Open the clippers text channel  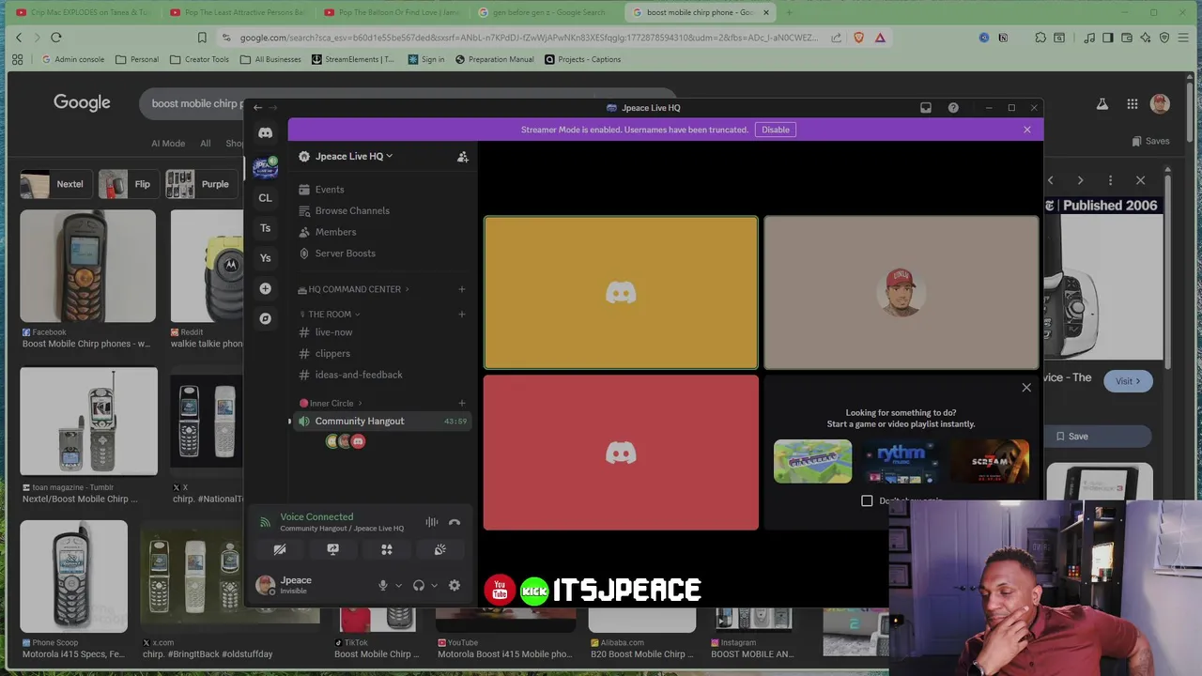pos(380,354)
